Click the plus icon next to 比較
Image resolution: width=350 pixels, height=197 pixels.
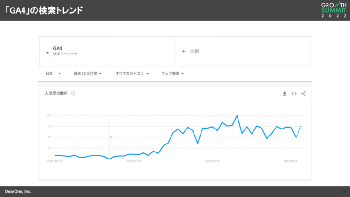point(184,52)
